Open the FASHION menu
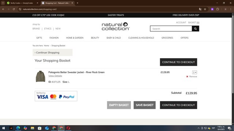Screen dimensions: 234x131 pyautogui.click(x=54, y=38)
